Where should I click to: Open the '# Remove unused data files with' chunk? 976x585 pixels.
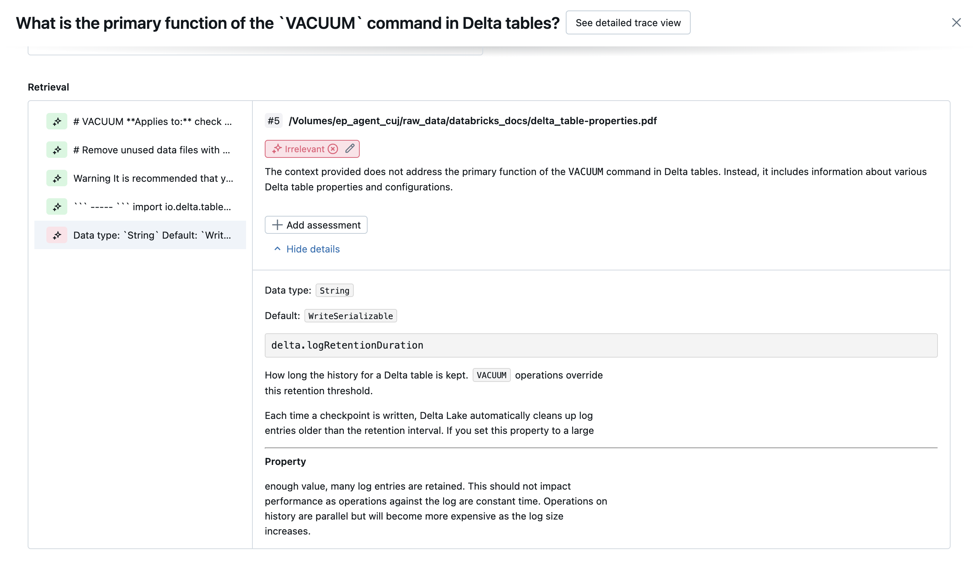pos(152,150)
